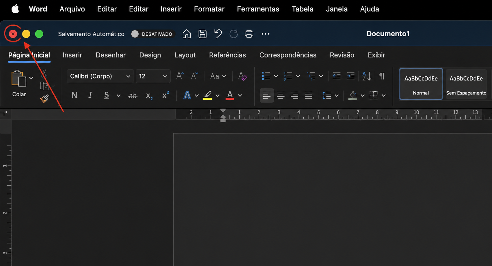The width and height of the screenshot is (492, 266).
Task: Expand the Colar paste options arrow
Action: tap(31, 78)
